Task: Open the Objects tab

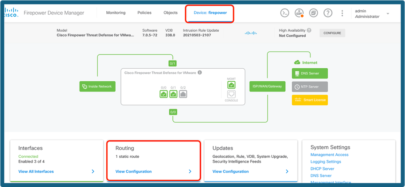Action: 170,13
